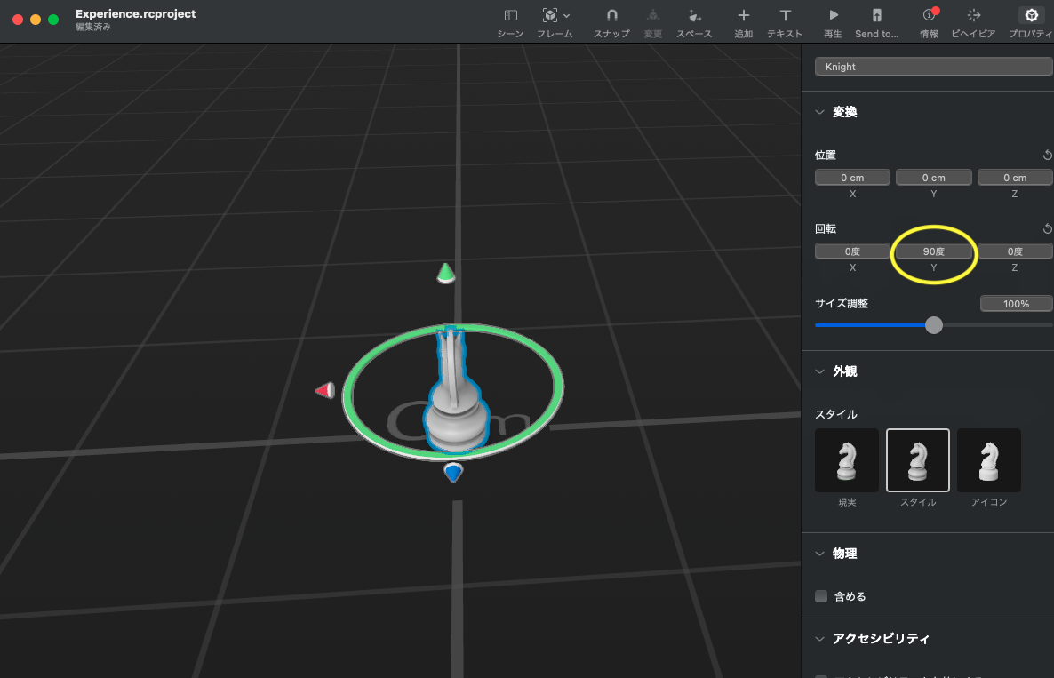Select the スタイル stylized thumbnail
This screenshot has width=1054, height=678.
[x=917, y=460]
